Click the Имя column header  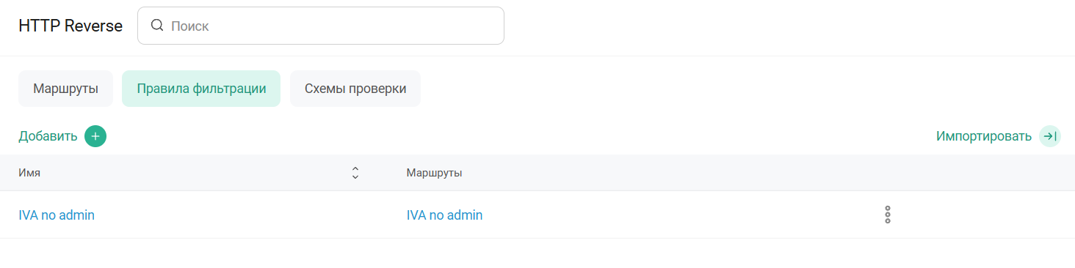coord(29,173)
